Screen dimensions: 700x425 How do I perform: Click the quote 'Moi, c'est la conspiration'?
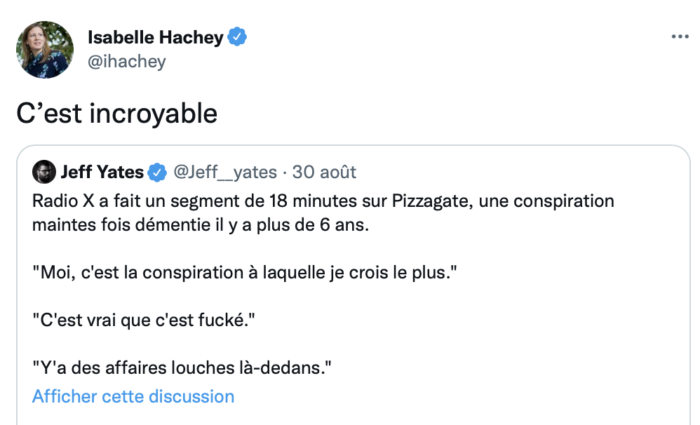coord(245,272)
